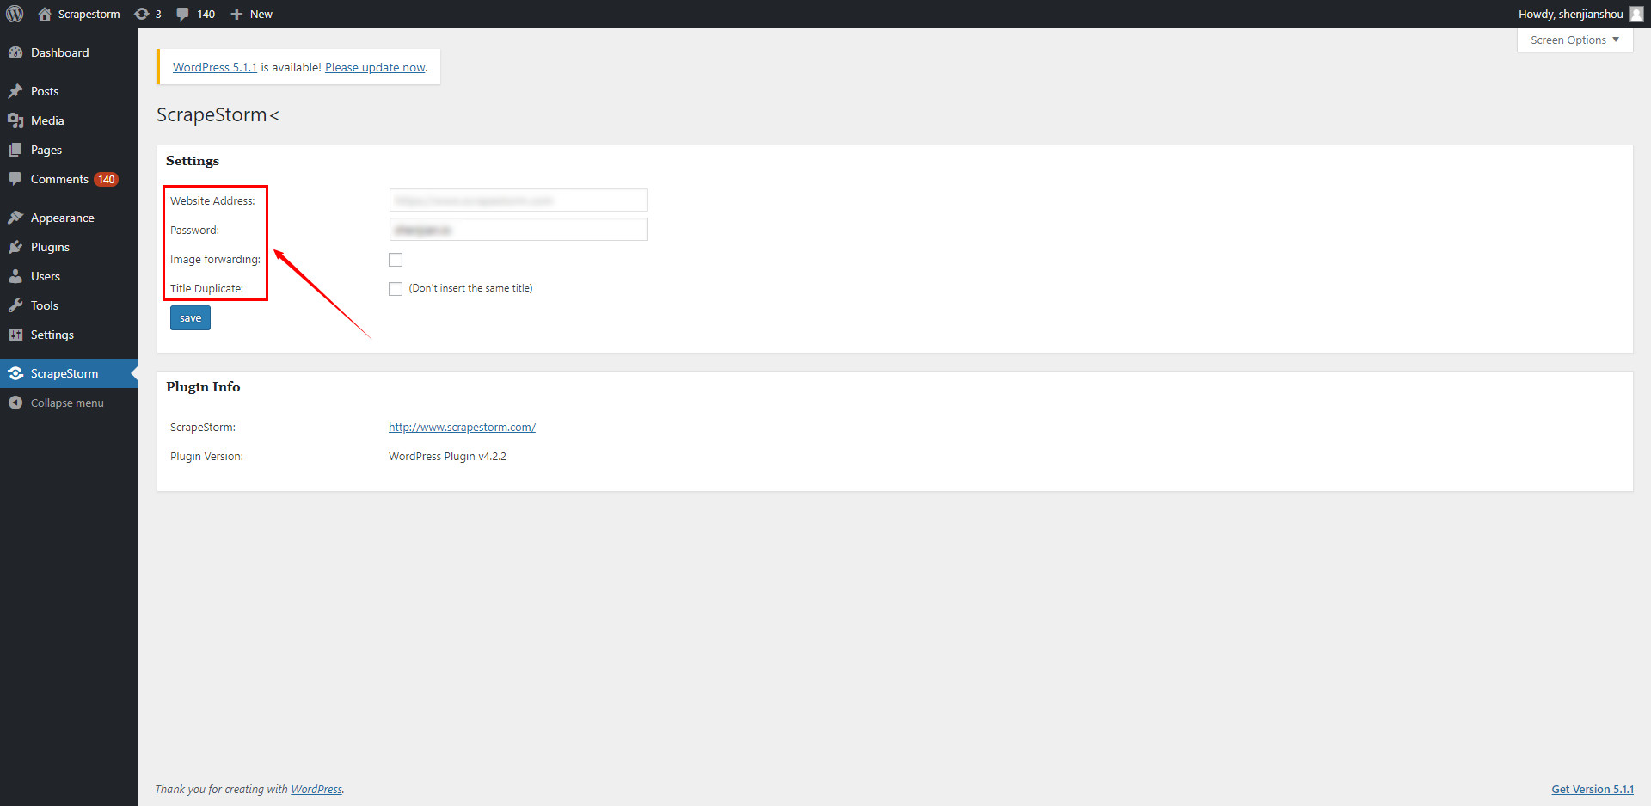The height and width of the screenshot is (806, 1651).
Task: Click the plus icon for New content
Action: pyautogui.click(x=236, y=14)
